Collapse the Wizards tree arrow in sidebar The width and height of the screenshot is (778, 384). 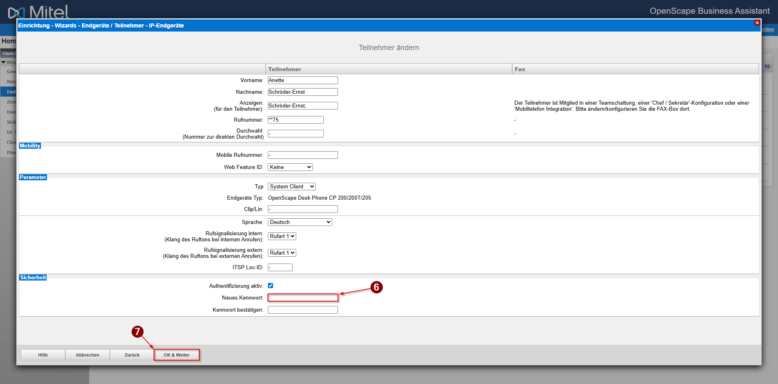[x=3, y=62]
